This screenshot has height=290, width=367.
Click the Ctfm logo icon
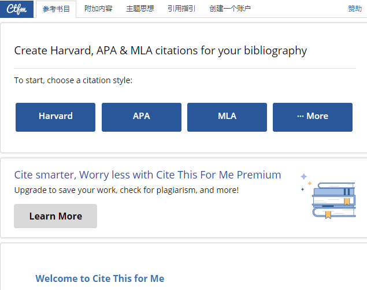tap(17, 9)
